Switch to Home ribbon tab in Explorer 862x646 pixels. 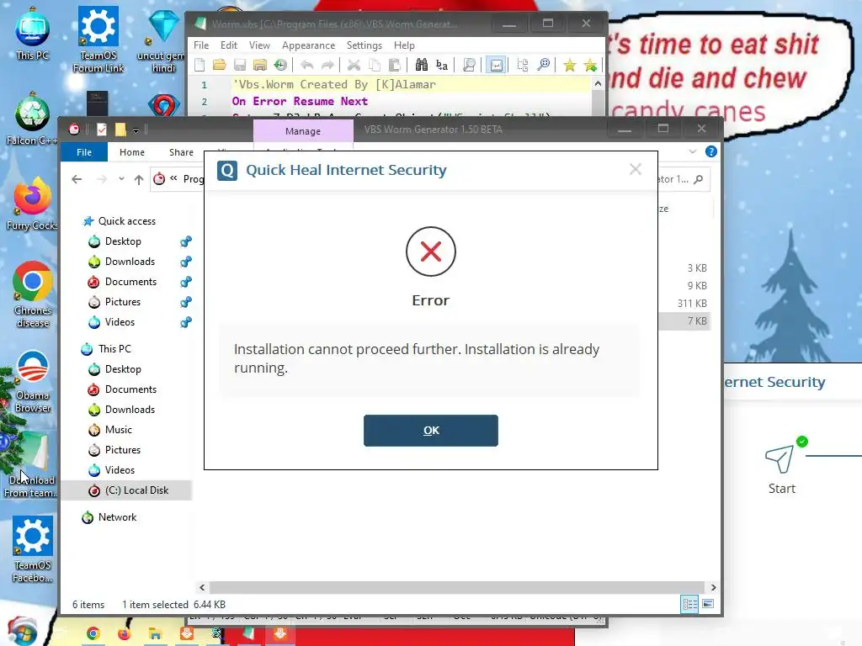[x=132, y=152]
